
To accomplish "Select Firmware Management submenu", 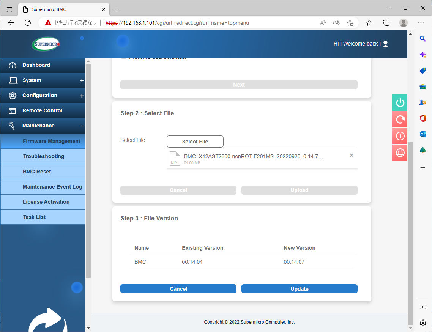I will 43,141.
